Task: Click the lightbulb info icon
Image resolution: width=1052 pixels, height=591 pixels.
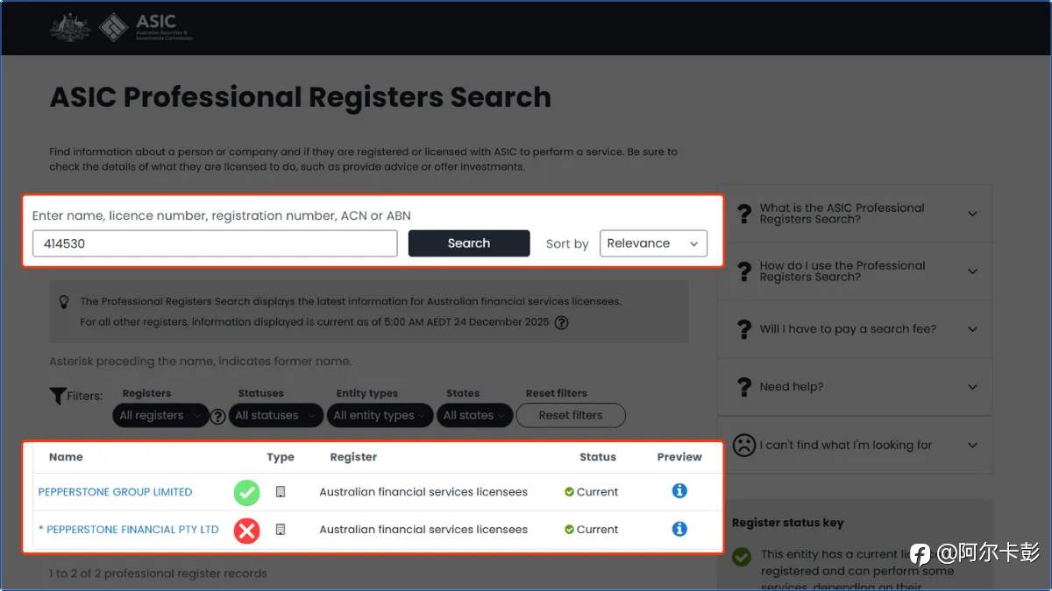Action: 63,301
